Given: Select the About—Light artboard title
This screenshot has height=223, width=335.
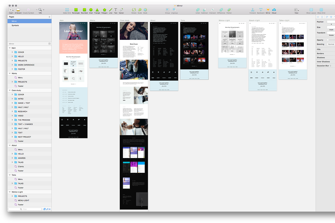Looking at the screenshot, I should (x=254, y=20).
